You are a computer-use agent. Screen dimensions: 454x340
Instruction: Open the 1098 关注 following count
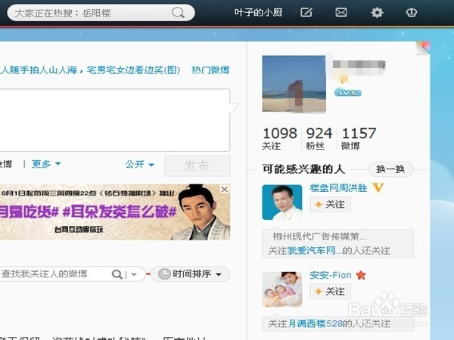click(280, 138)
